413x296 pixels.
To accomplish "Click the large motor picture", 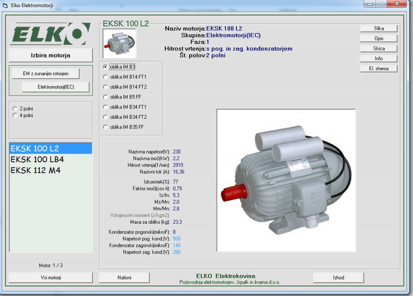I will (x=286, y=180).
